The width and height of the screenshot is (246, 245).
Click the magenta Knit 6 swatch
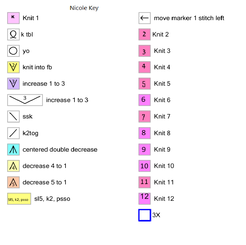144,100
